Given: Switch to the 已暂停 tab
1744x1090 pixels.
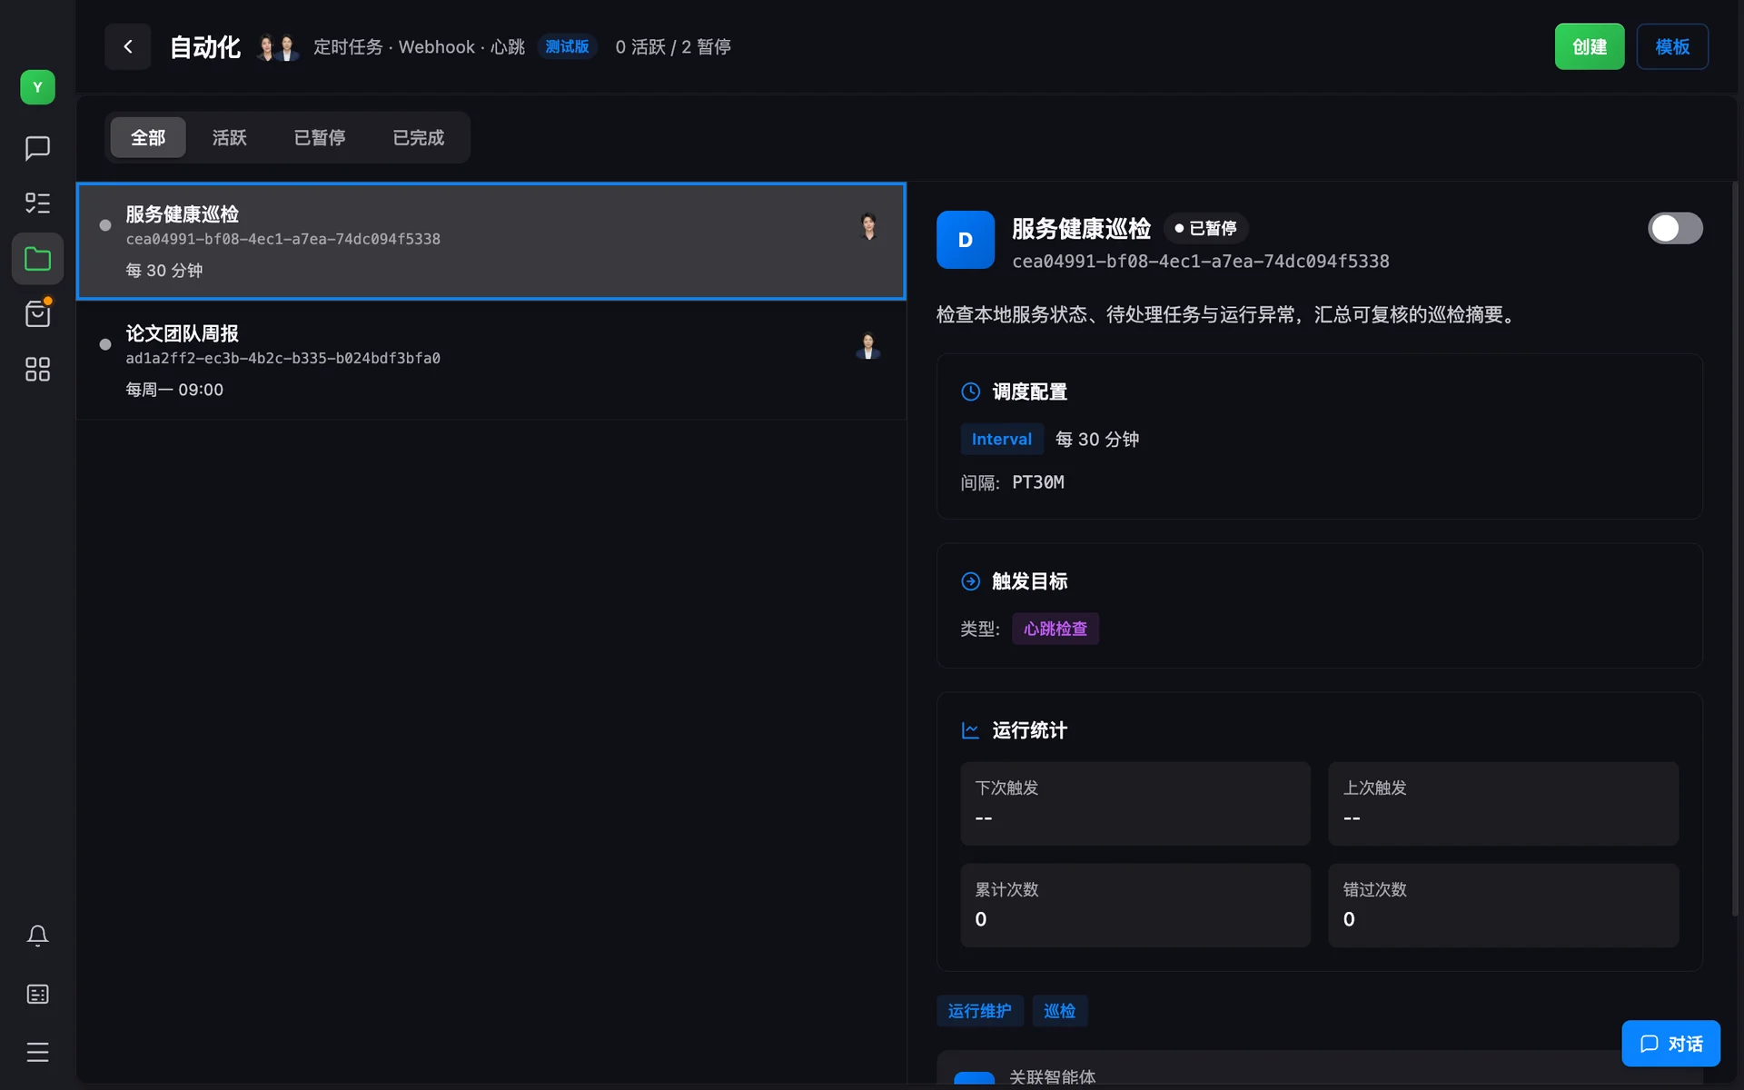Looking at the screenshot, I should [319, 137].
